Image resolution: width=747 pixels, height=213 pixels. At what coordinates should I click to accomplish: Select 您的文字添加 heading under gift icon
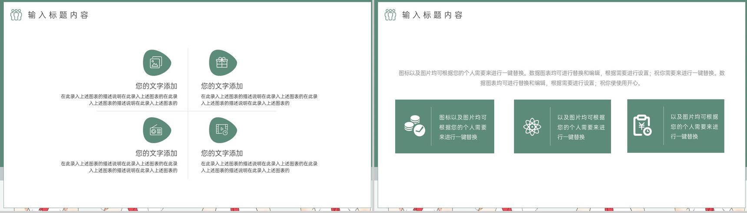pyautogui.click(x=222, y=86)
